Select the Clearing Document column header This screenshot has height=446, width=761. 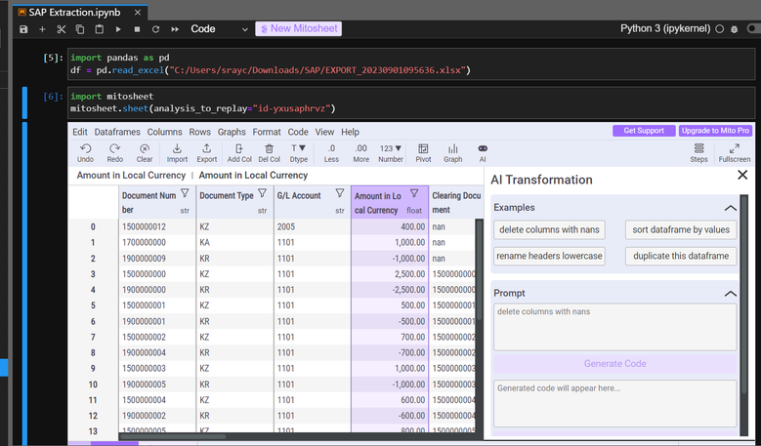(x=456, y=202)
